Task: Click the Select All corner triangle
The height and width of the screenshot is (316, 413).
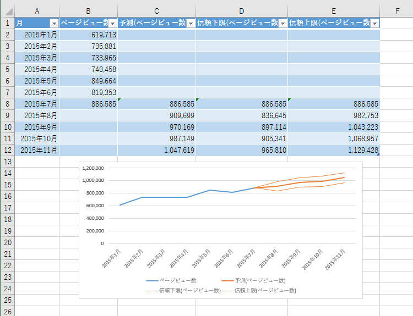Action: click(7, 11)
